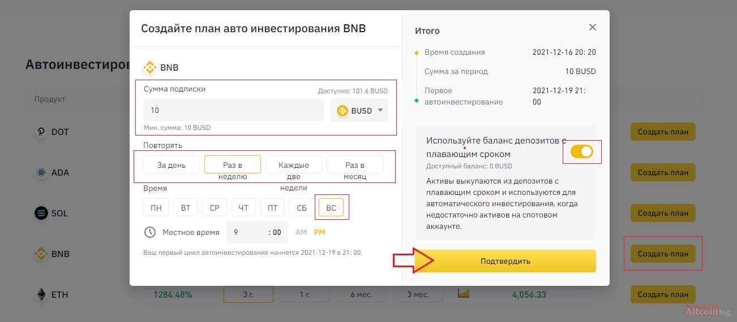Click the DOT coin icon in product list
This screenshot has height=322, width=737.
41,132
